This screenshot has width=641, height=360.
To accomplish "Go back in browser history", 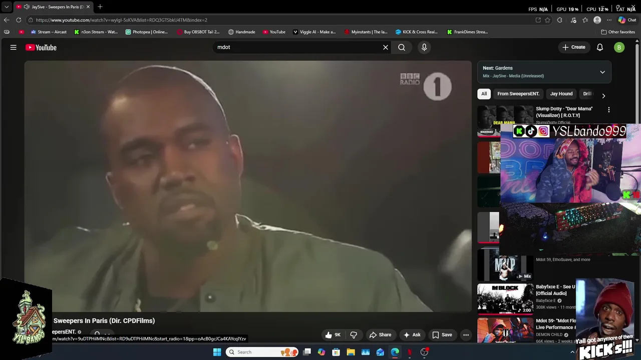I will pyautogui.click(x=7, y=20).
